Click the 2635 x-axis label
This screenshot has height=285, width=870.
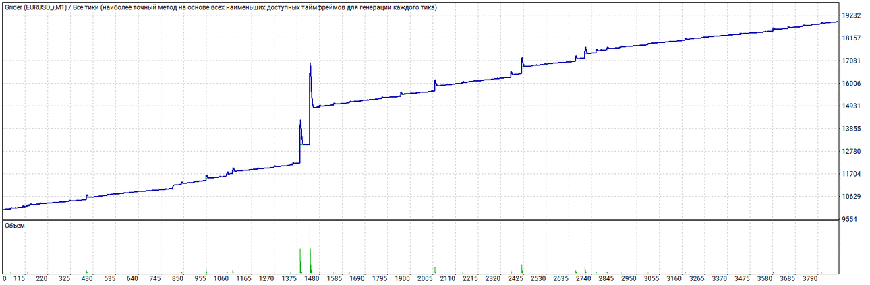pos(560,278)
